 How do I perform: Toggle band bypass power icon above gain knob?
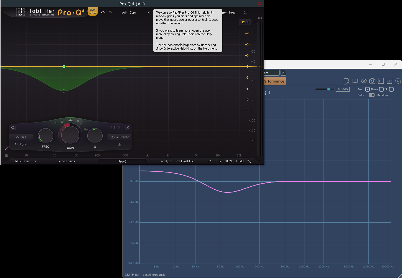pos(62,122)
